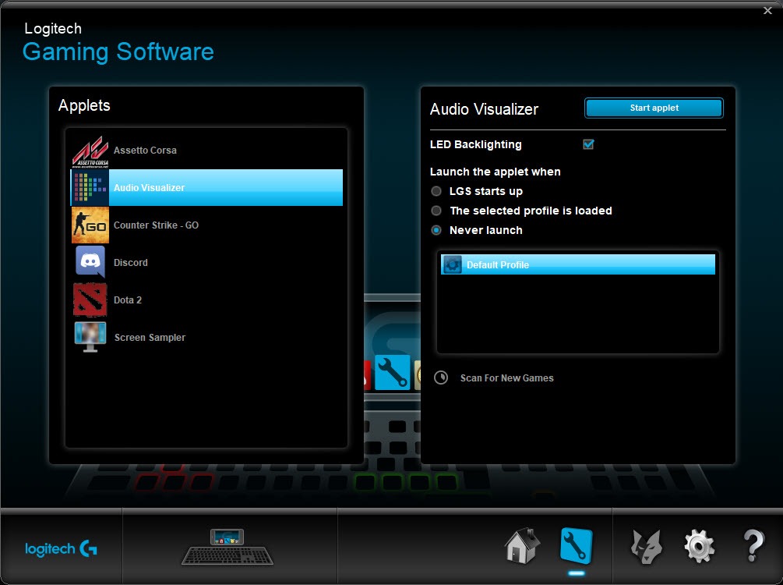Open the Overwolf wolf-head icon

click(646, 547)
